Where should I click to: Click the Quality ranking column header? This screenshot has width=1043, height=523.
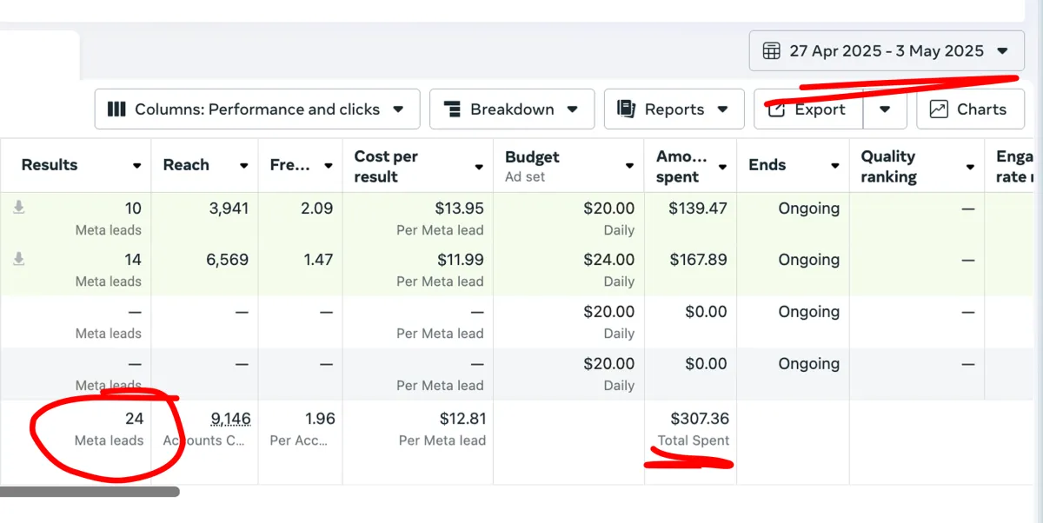coord(888,166)
